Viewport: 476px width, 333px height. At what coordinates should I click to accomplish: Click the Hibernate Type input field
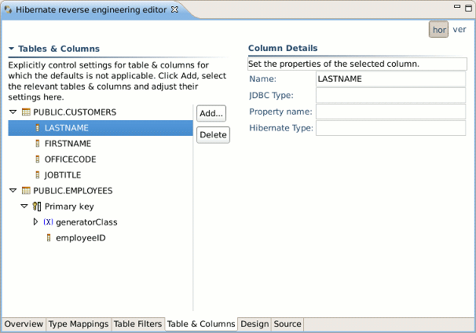coord(390,128)
